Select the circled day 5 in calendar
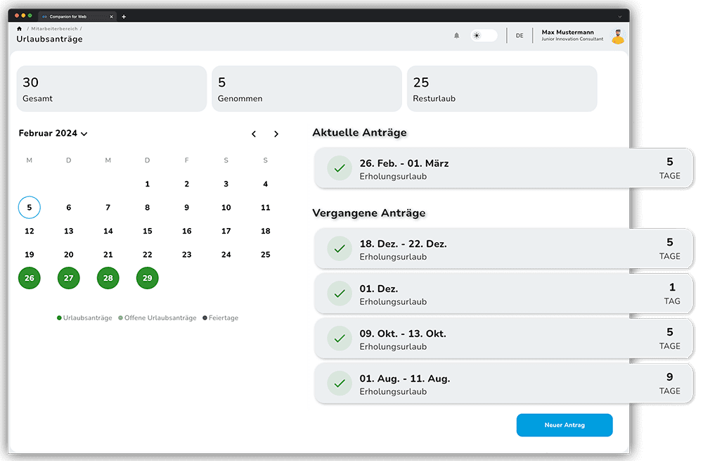 [29, 208]
